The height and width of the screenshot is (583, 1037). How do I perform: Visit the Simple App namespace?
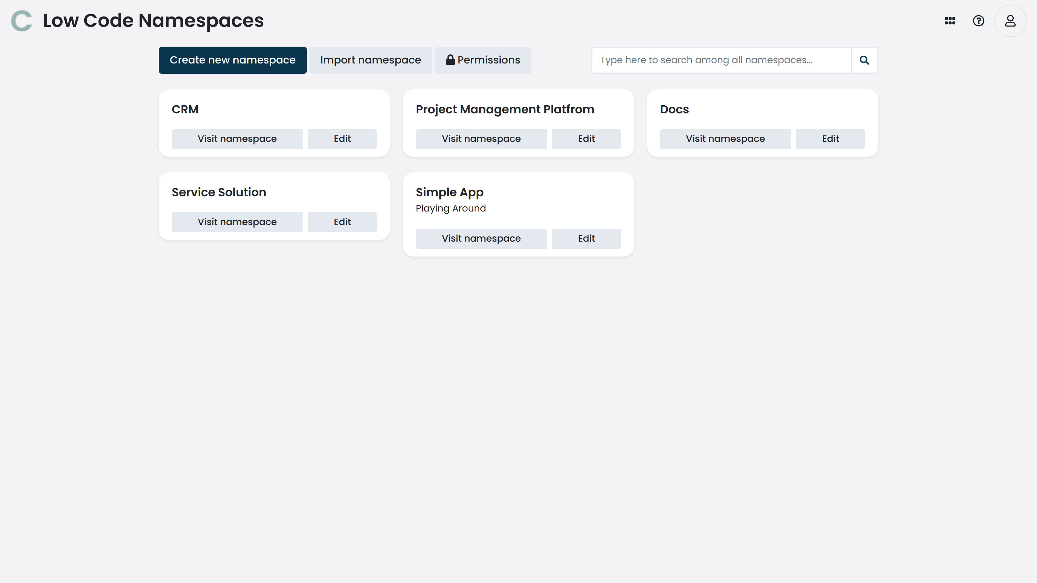tap(481, 238)
